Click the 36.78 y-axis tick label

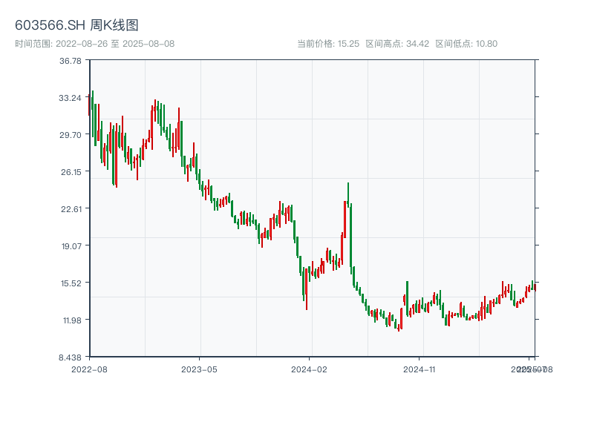(x=71, y=61)
